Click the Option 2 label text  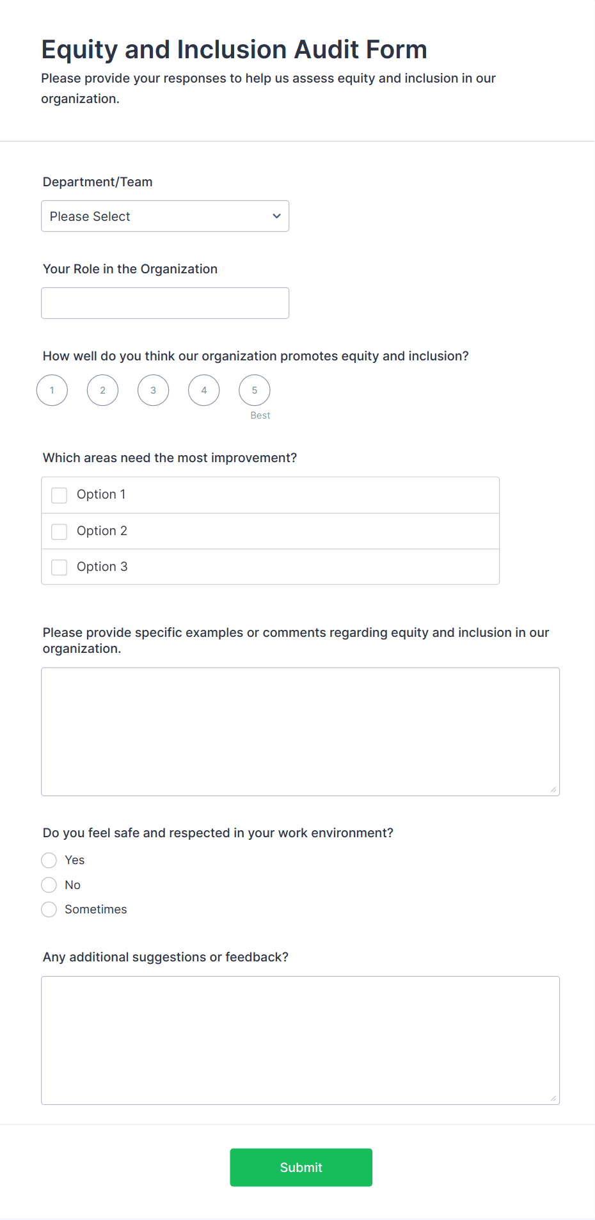(102, 531)
